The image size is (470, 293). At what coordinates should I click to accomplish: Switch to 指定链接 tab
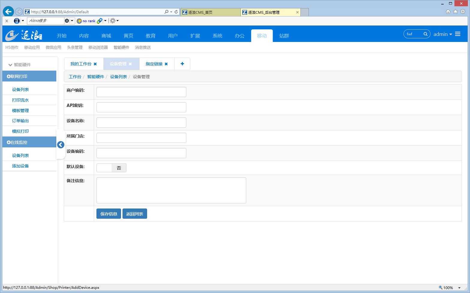(x=154, y=64)
